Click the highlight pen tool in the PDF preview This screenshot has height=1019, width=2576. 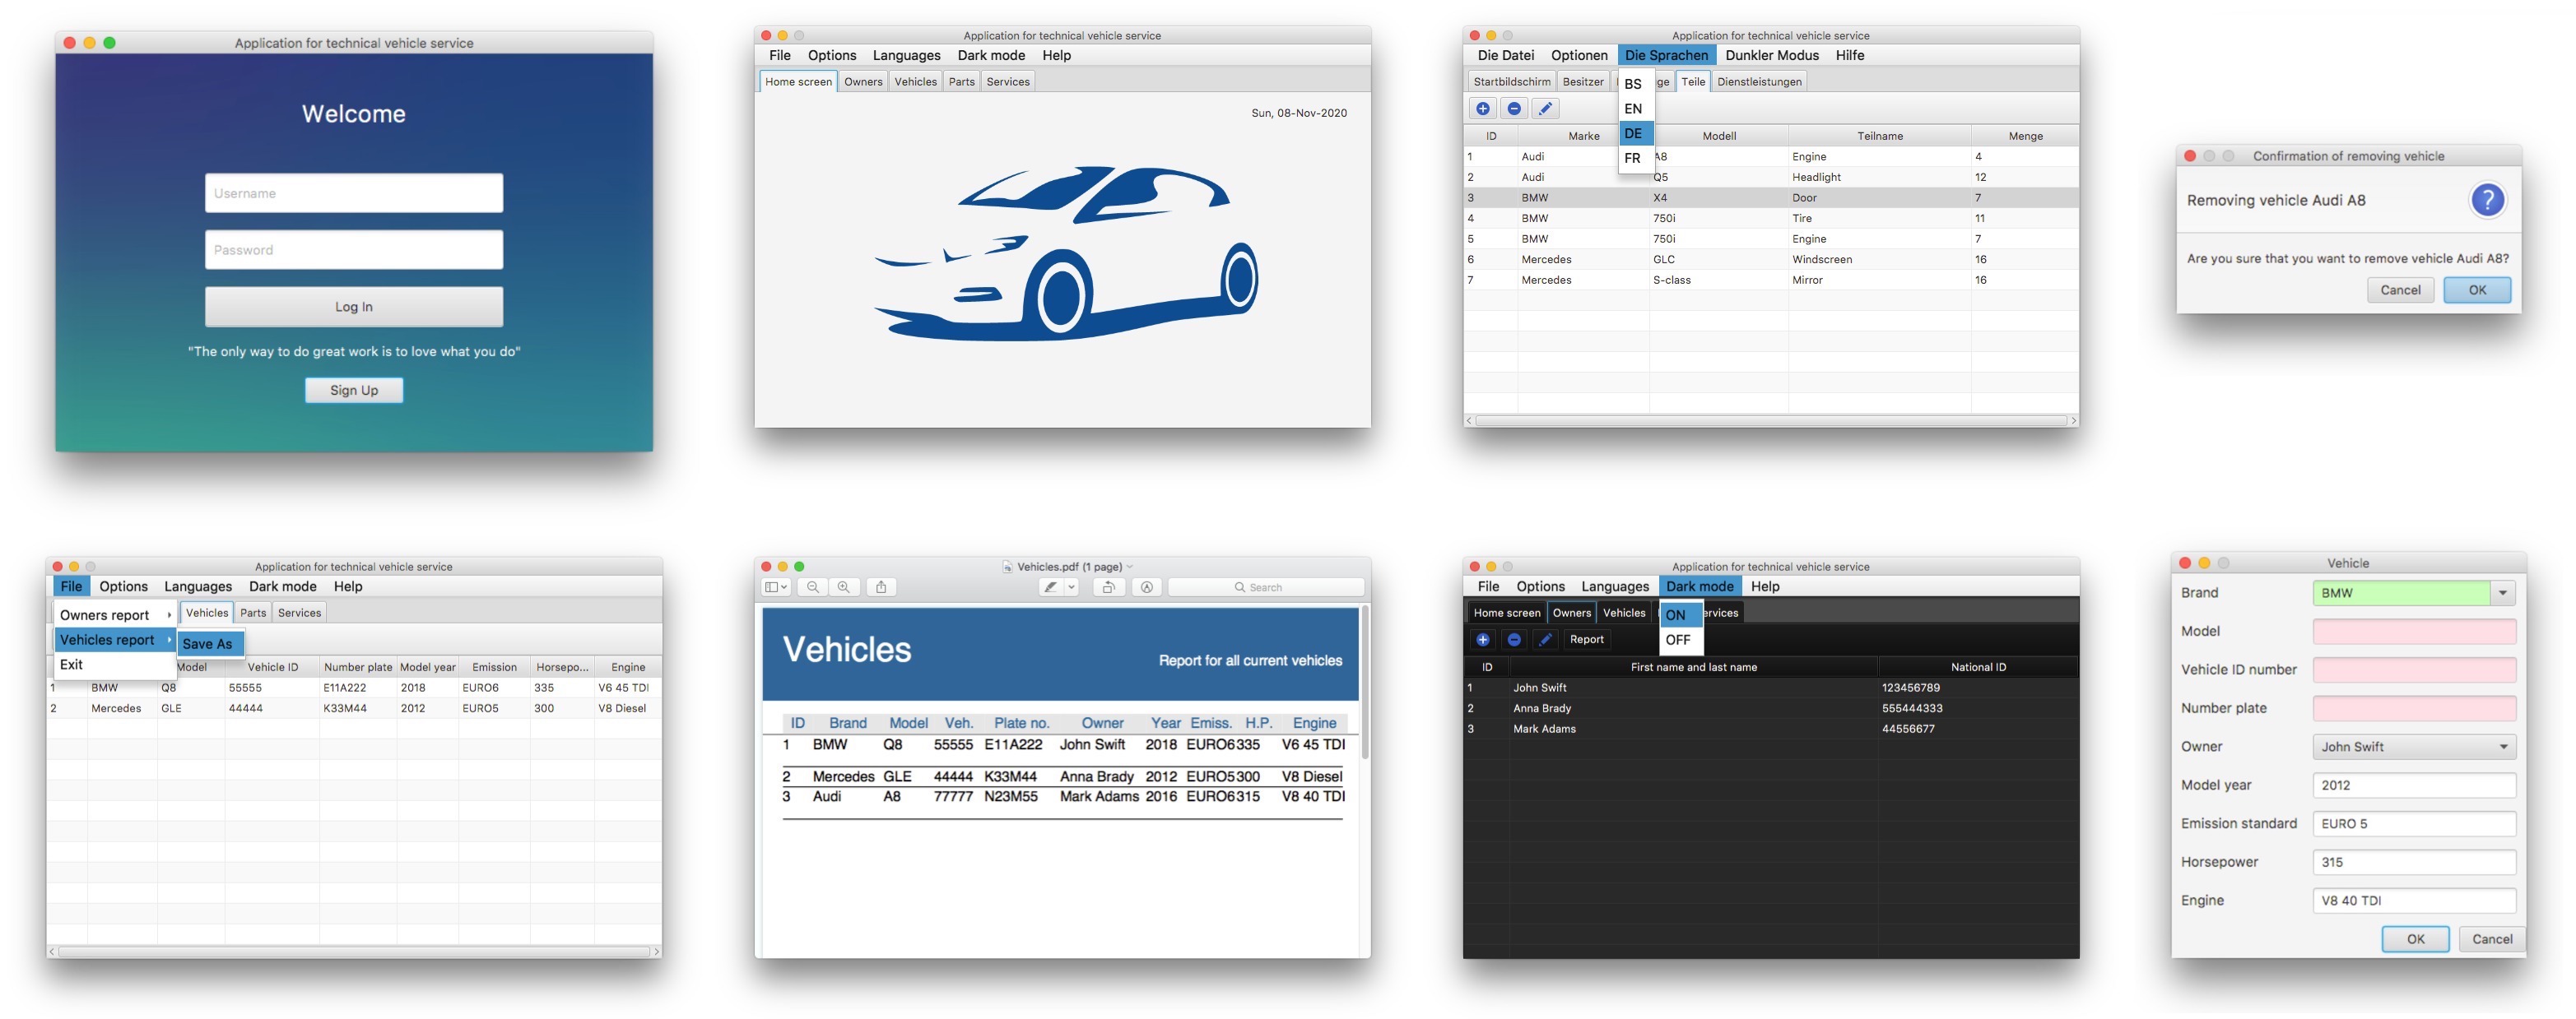1050,587
